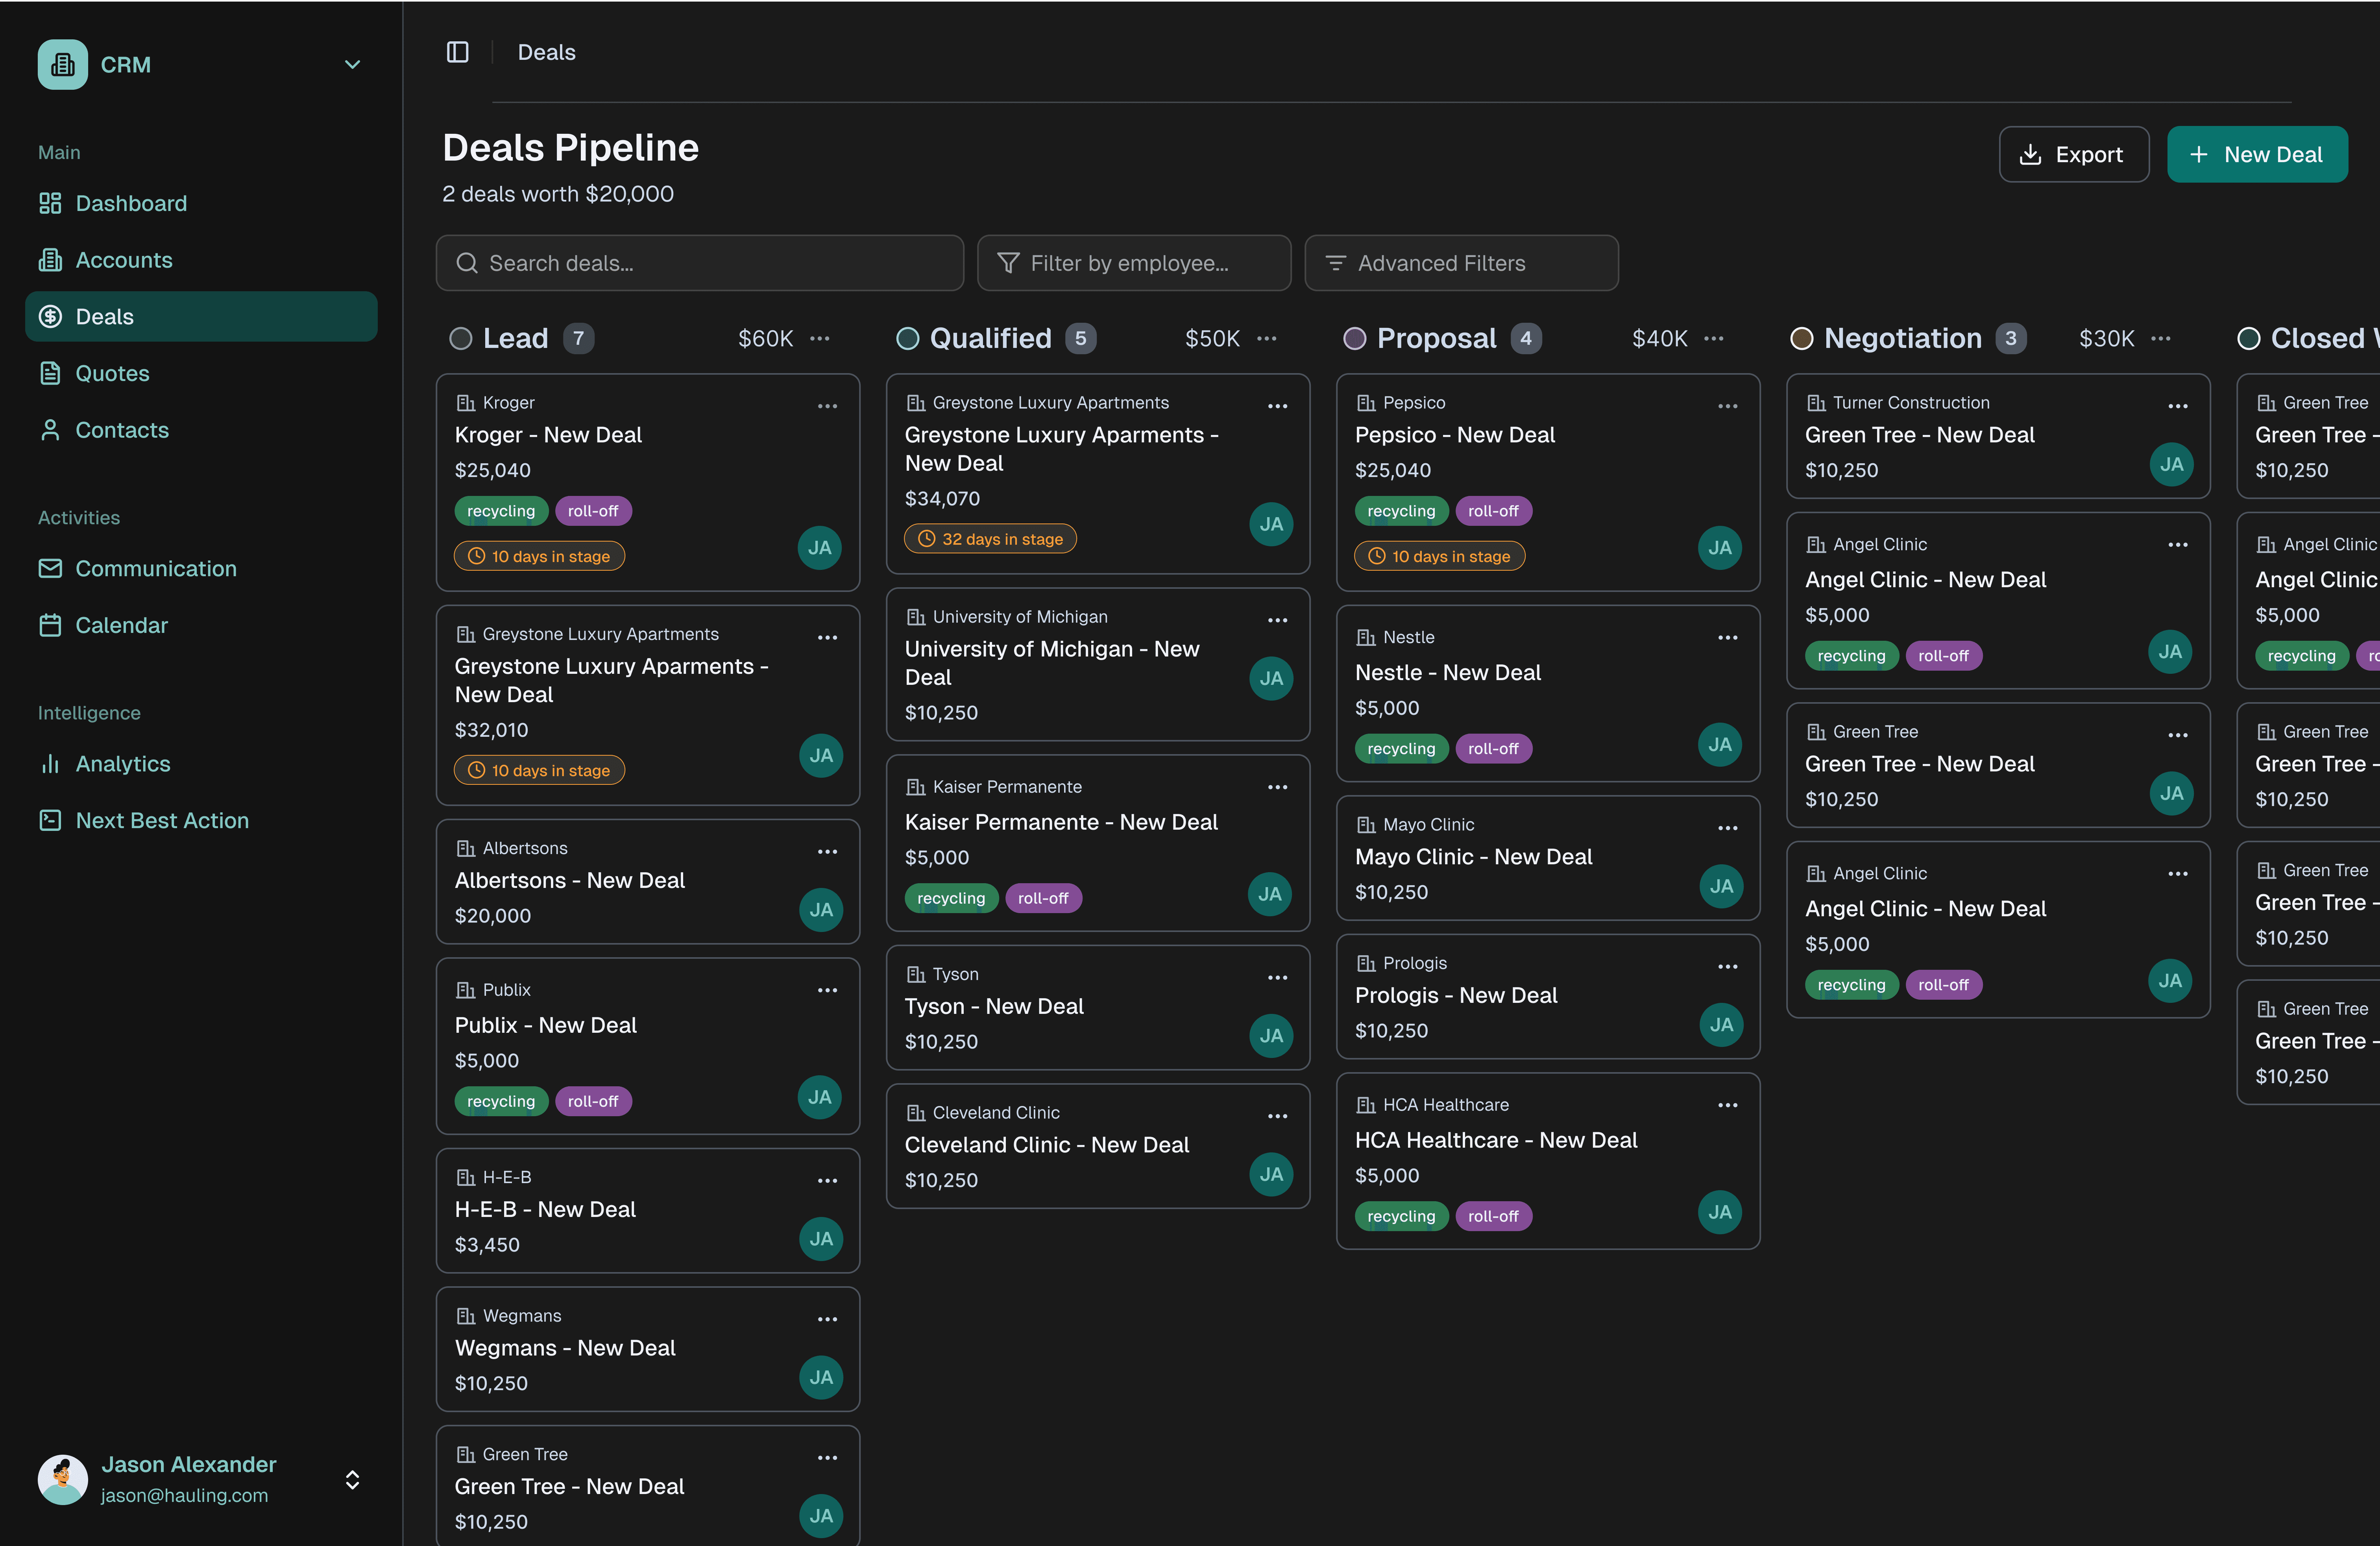Open the Lead column options menu

point(820,338)
